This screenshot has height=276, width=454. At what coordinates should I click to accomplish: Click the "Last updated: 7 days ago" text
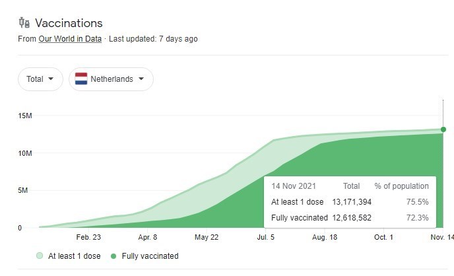[x=153, y=39]
